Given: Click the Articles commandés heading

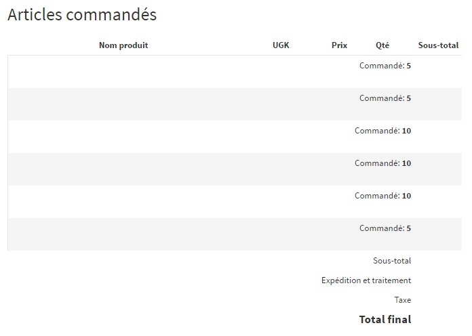Looking at the screenshot, I should click(x=82, y=14).
